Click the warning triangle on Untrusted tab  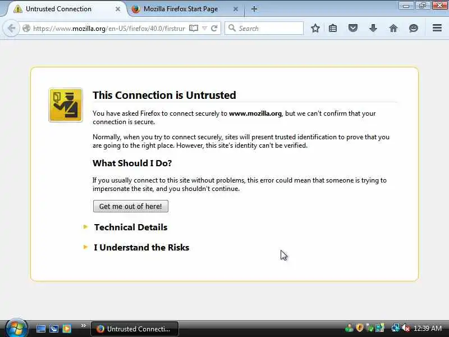tap(18, 9)
